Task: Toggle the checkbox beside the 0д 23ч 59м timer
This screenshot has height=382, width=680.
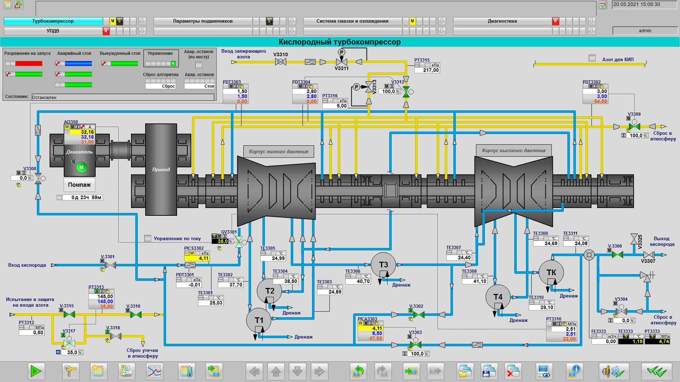Action: pos(59,197)
